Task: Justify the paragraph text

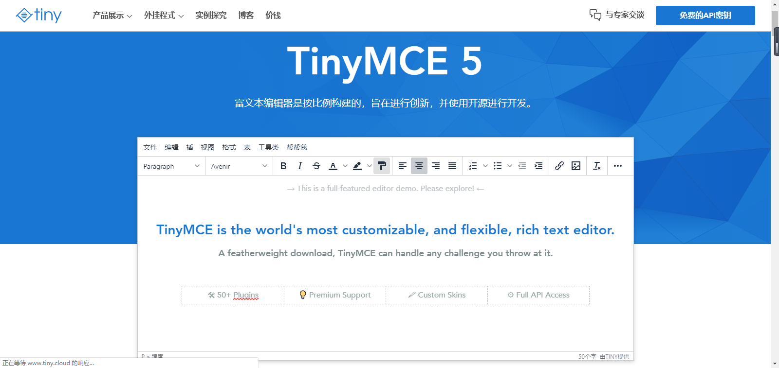Action: (x=452, y=166)
